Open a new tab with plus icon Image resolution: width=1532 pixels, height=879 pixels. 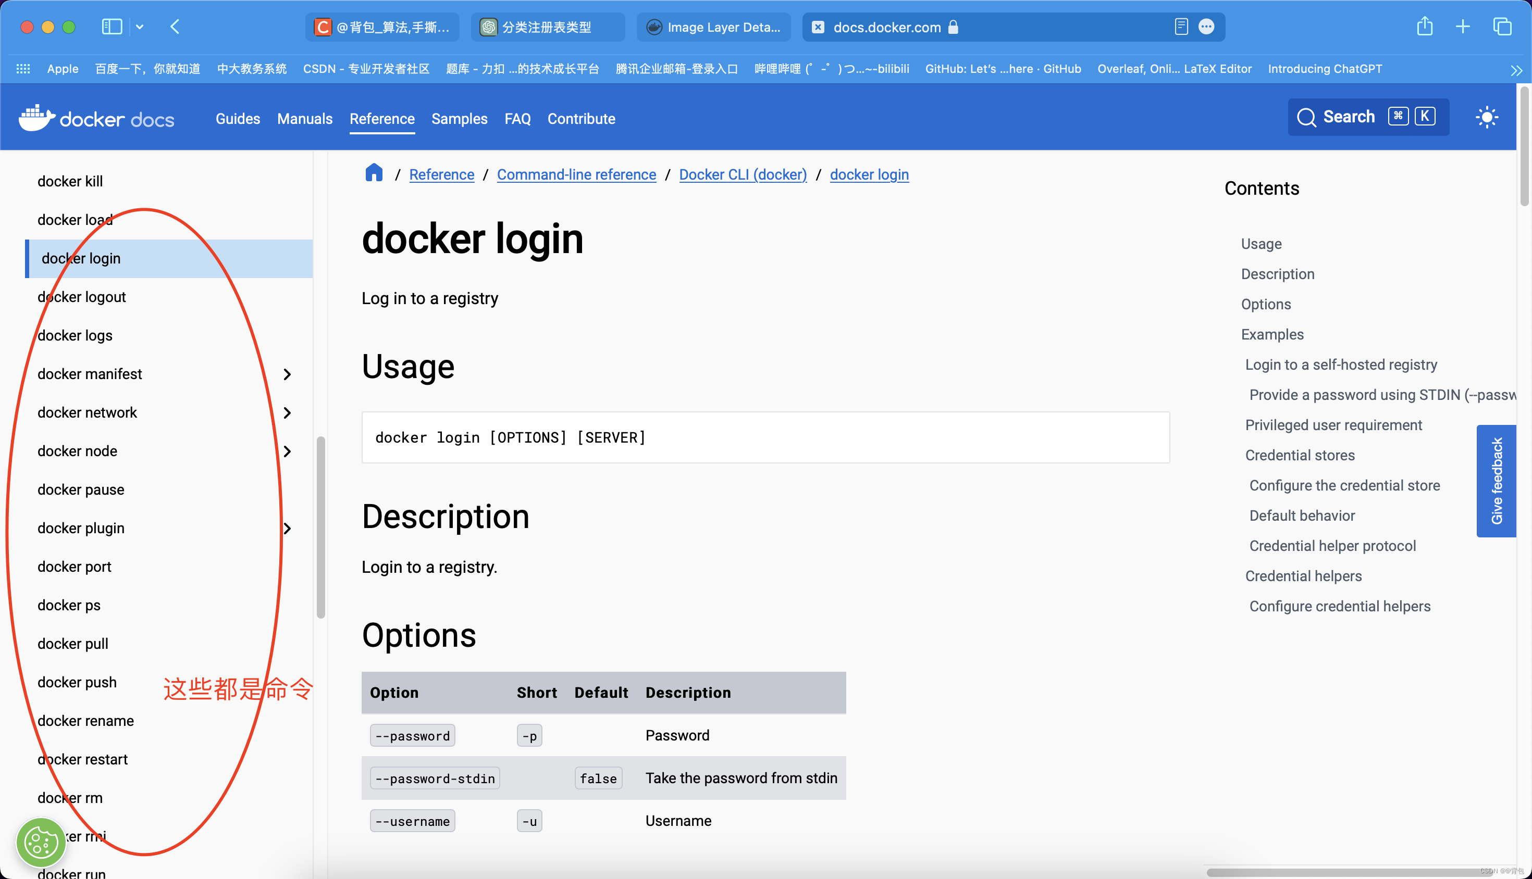(x=1463, y=27)
